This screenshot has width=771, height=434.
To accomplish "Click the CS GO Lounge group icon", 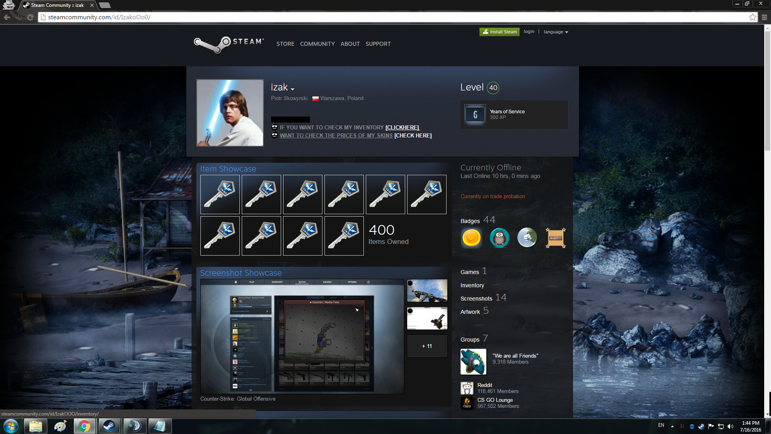I will 467,403.
